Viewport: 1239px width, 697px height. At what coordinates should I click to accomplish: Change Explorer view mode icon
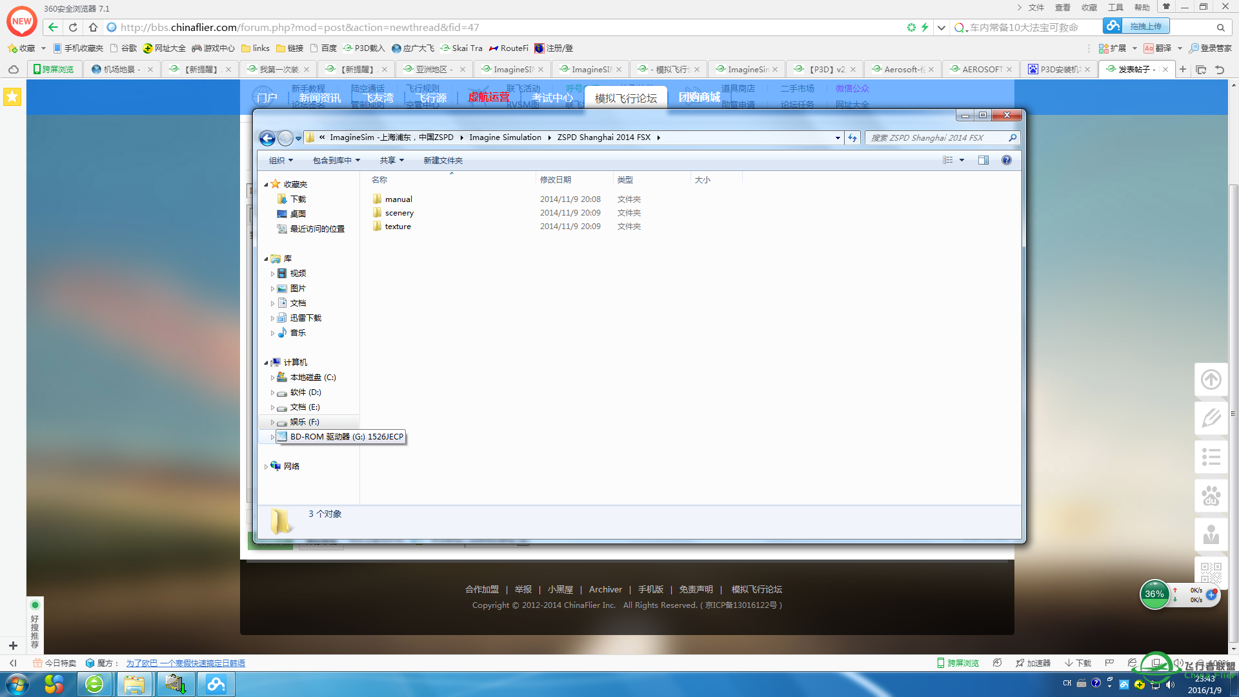pos(947,160)
